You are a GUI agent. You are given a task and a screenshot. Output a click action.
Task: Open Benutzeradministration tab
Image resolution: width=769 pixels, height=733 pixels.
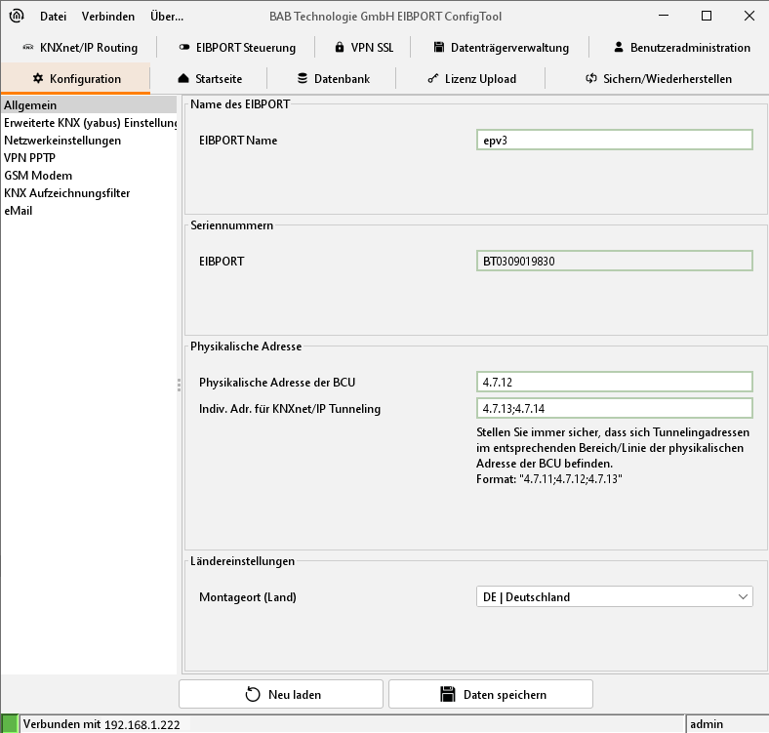(x=681, y=47)
